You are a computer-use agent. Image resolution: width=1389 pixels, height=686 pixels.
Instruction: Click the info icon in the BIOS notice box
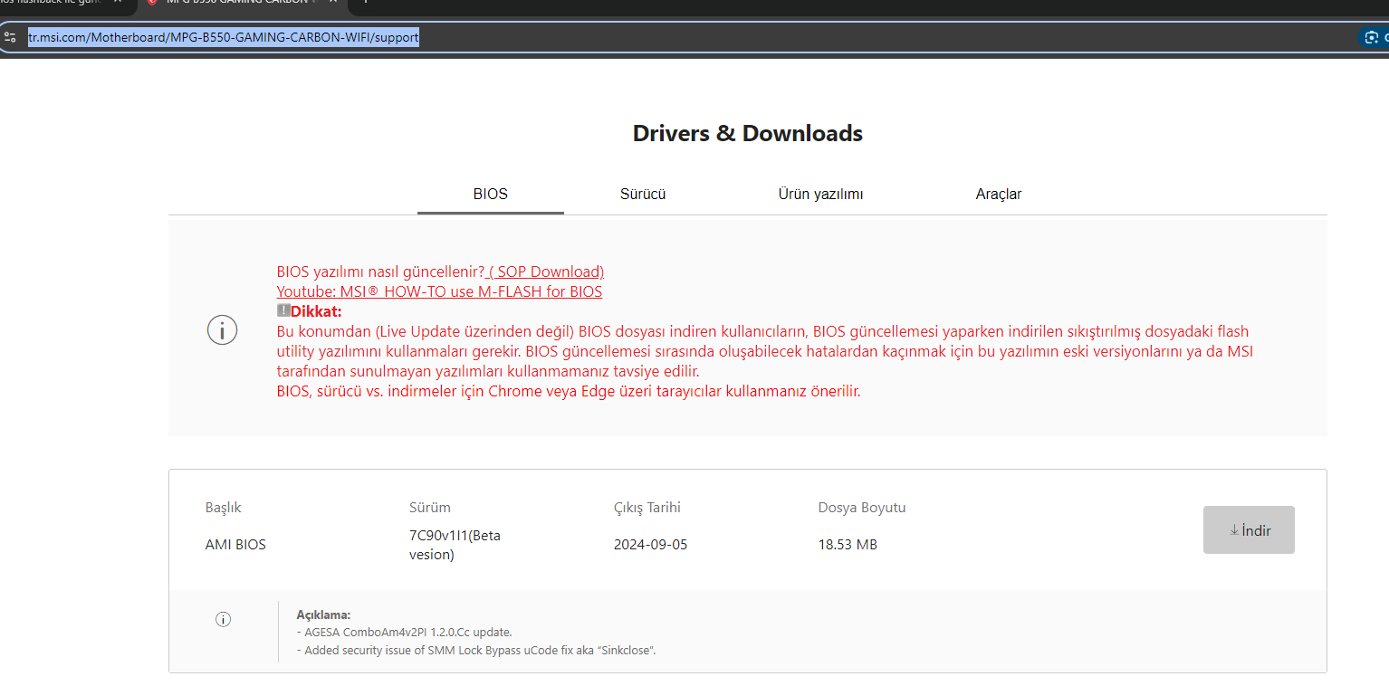click(x=222, y=330)
